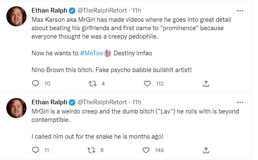The width and height of the screenshot is (258, 160).
Task: Share the second tweet via share icon
Action: pyautogui.click(x=206, y=150)
